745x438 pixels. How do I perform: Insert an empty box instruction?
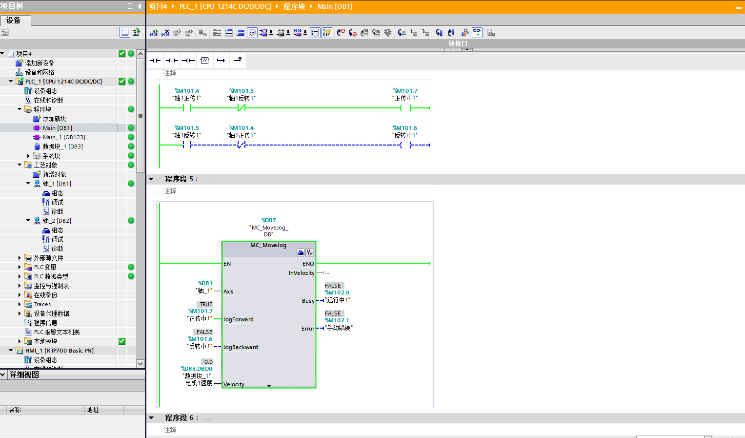coord(205,61)
